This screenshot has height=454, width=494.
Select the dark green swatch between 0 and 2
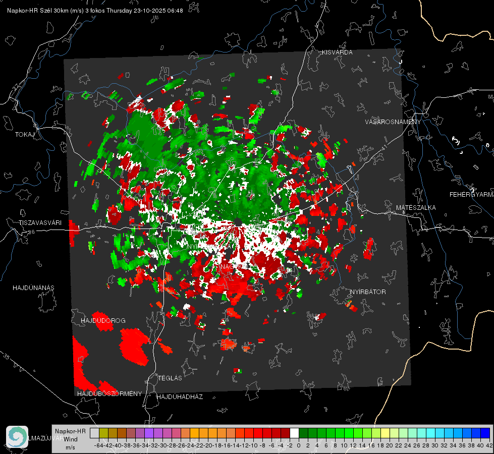[x=303, y=433]
